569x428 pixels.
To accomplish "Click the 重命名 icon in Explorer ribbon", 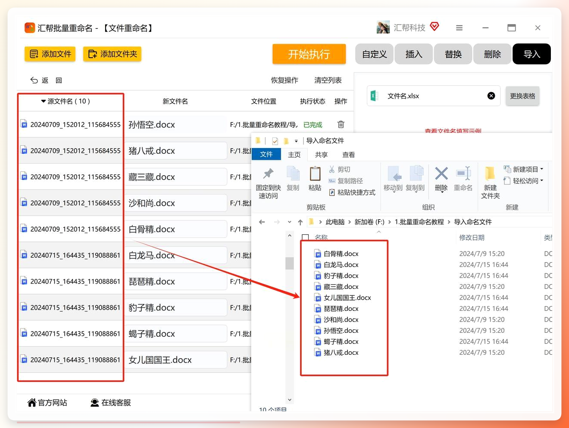I will click(463, 173).
